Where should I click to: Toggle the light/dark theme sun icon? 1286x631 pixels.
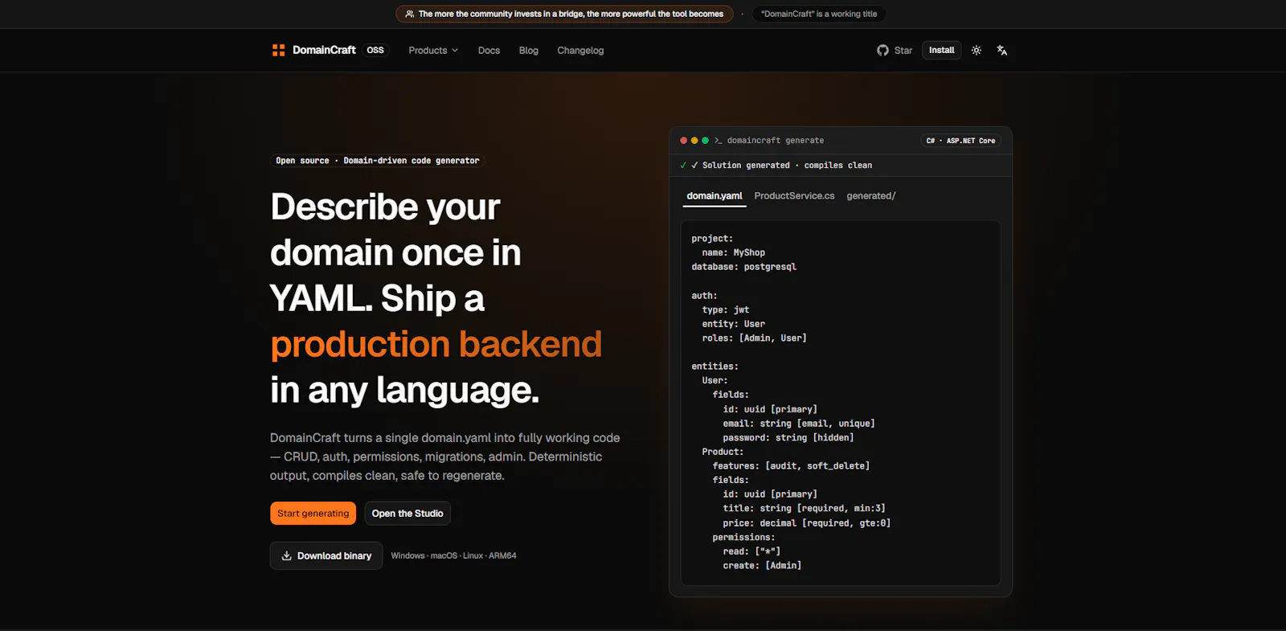point(976,50)
